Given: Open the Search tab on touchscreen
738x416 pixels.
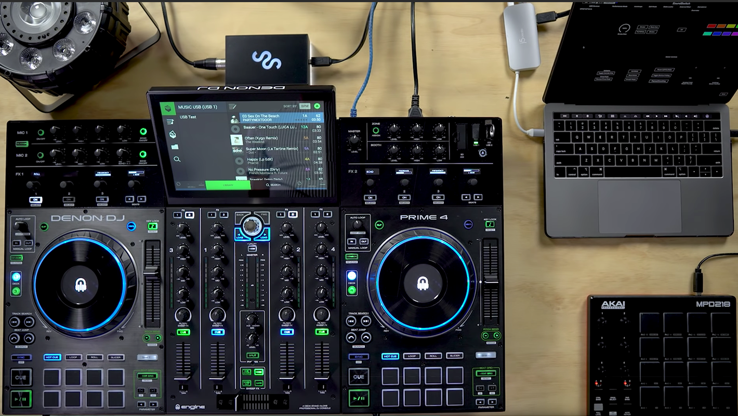Looking at the screenshot, I should (273, 185).
